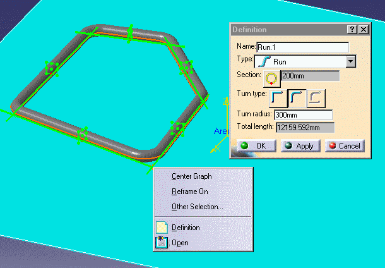Screen dimensions: 385x268
Task: Close the Definition dialog
Action: (362, 30)
